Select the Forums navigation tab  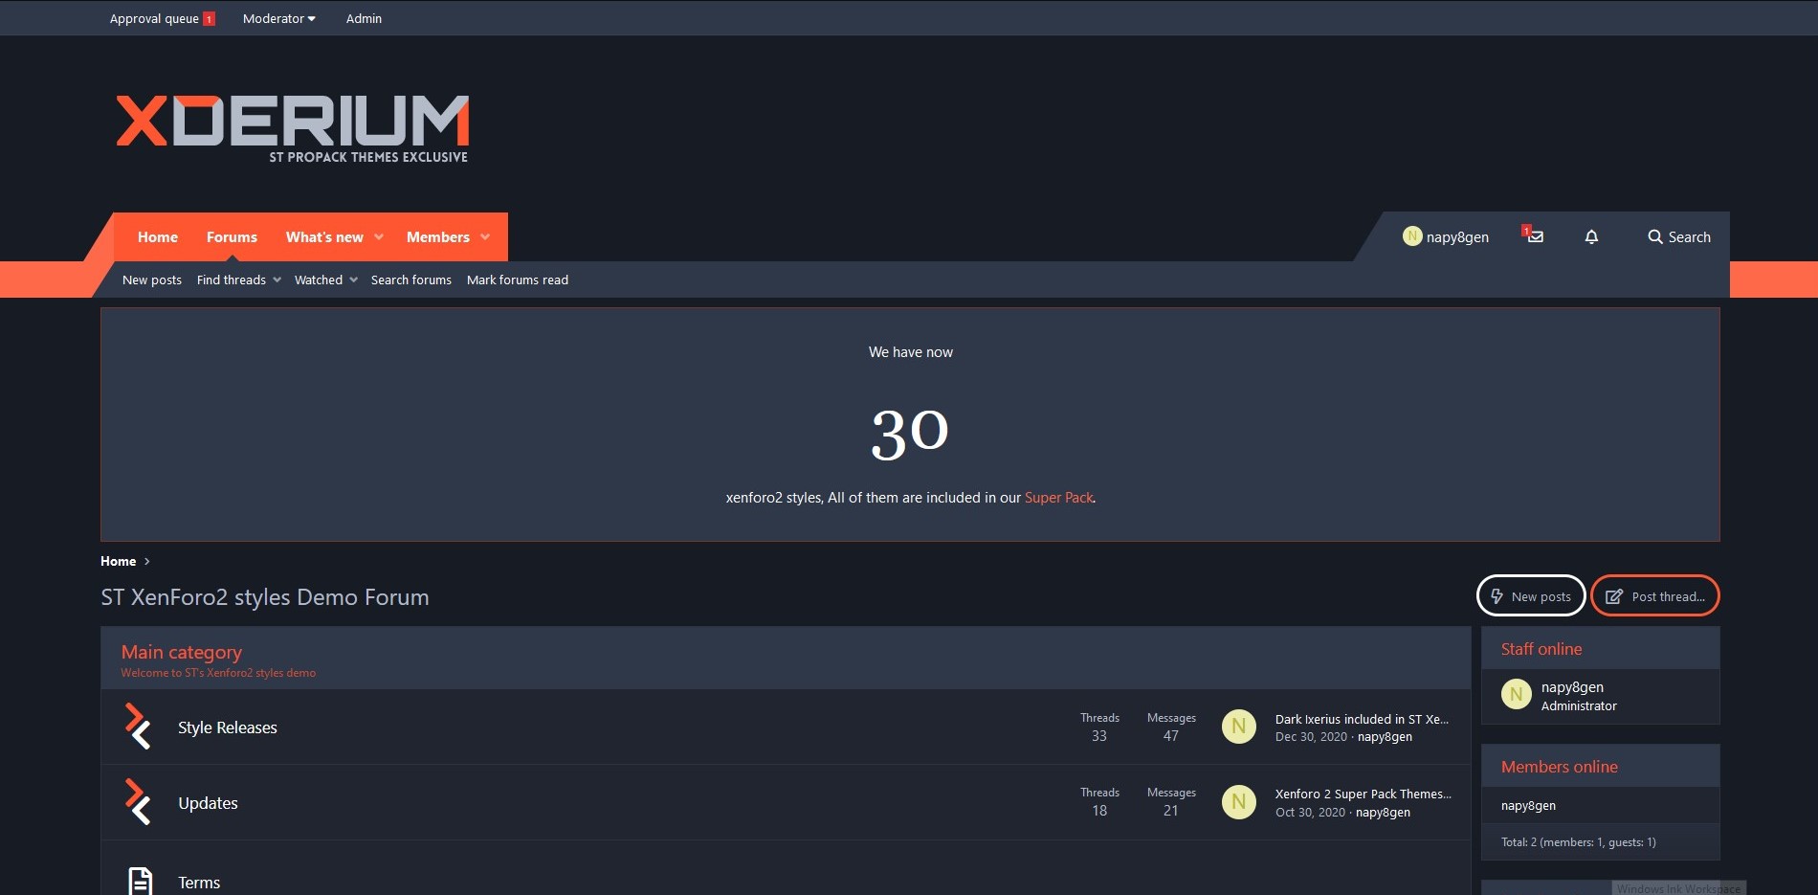tap(232, 237)
